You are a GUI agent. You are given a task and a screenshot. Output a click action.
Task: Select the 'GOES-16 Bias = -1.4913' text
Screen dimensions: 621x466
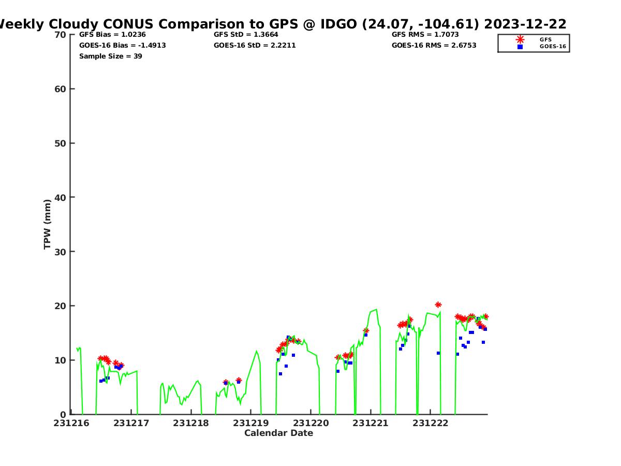[123, 46]
